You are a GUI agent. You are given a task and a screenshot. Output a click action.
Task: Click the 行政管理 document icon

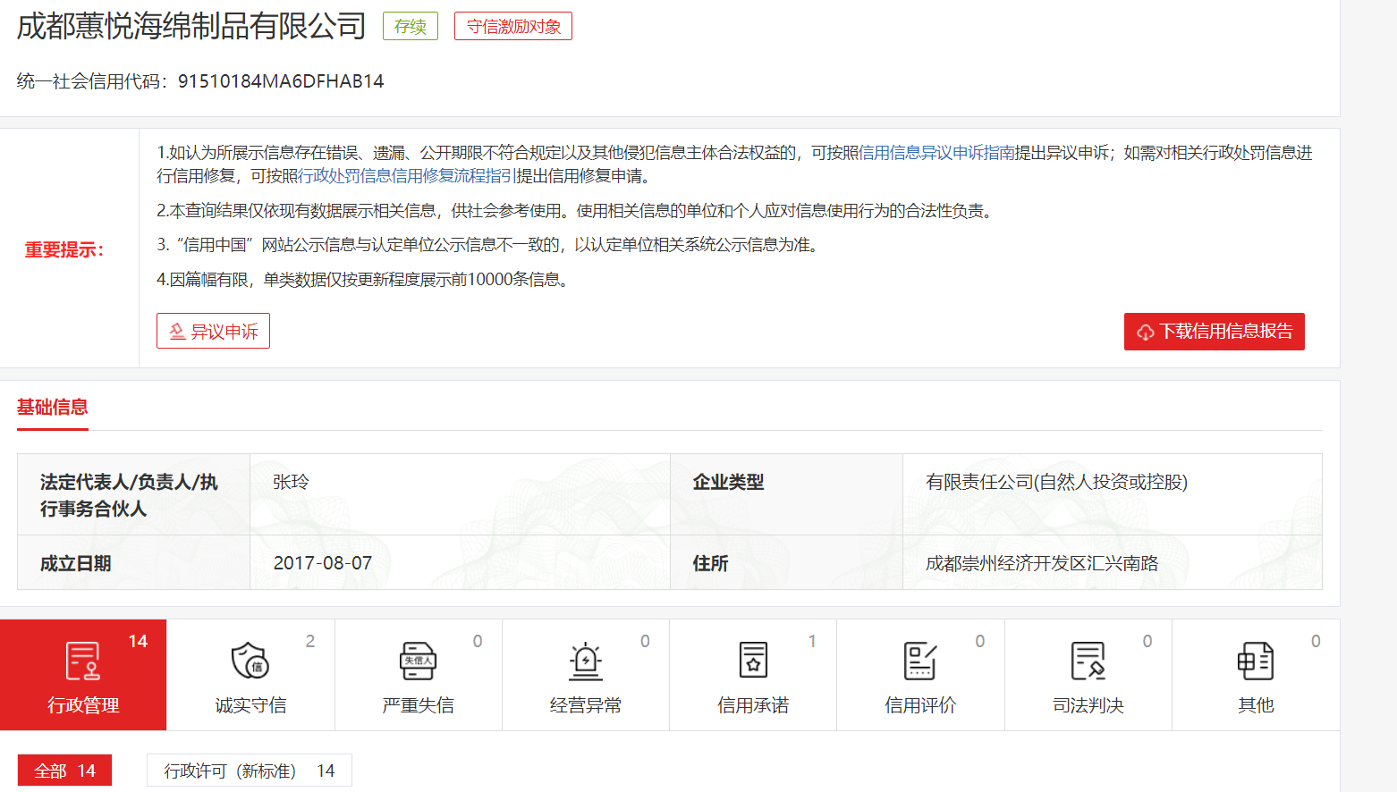tap(83, 661)
